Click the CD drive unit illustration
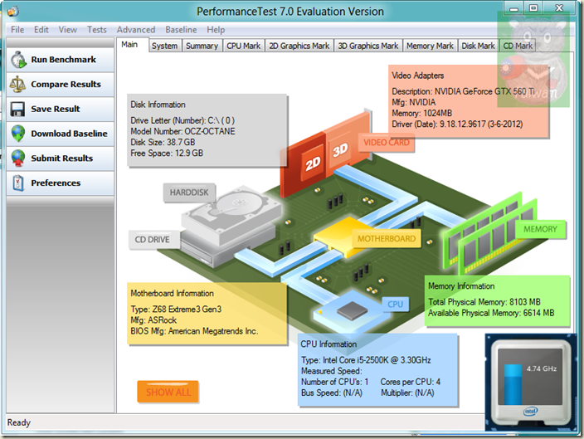The image size is (584, 439). pyautogui.click(x=227, y=248)
